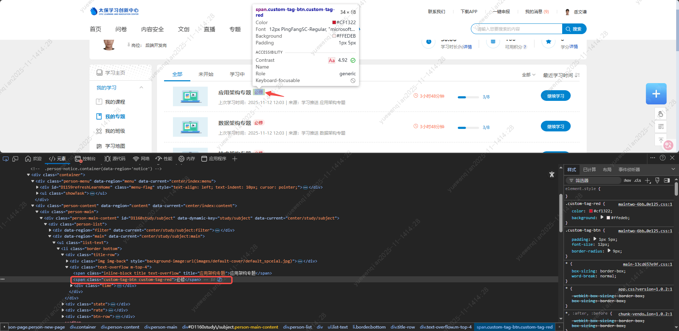
Task: Open the 最近学习时间 sort dropdown
Action: (560, 75)
